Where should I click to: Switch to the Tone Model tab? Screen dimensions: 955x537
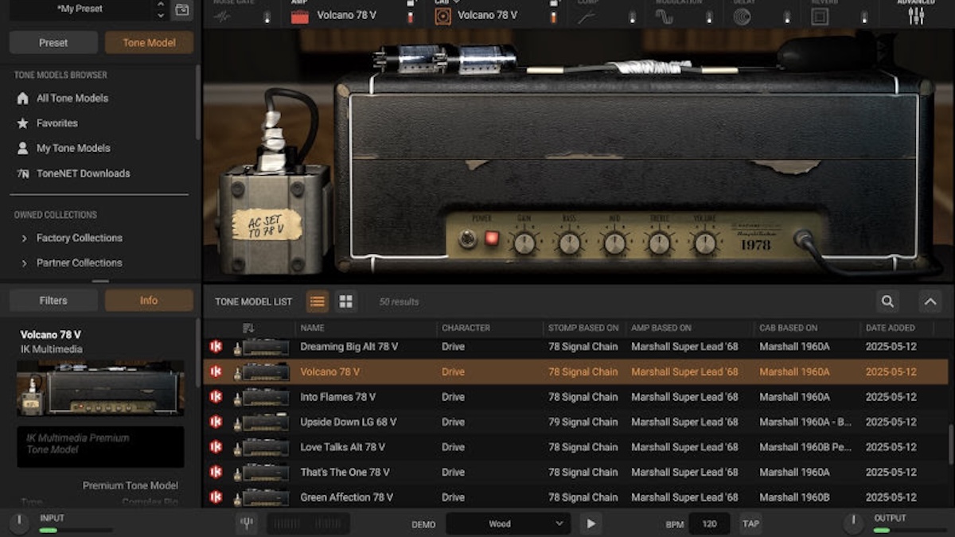(x=149, y=43)
